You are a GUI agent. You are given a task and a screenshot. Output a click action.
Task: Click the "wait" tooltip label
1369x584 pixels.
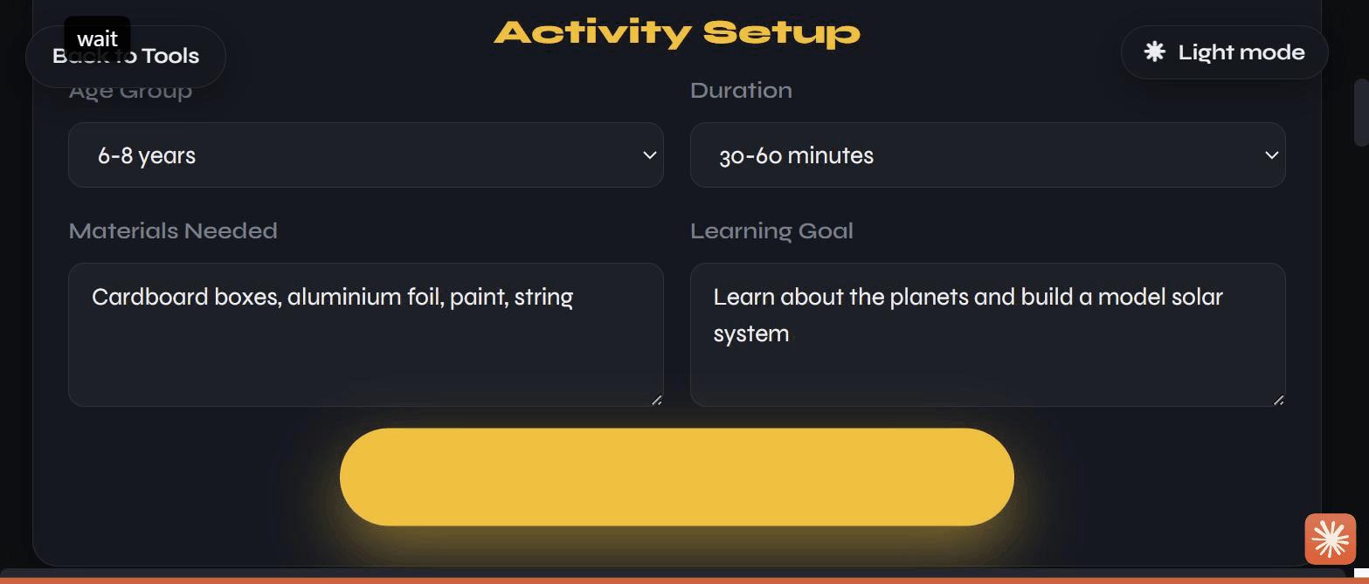coord(98,39)
